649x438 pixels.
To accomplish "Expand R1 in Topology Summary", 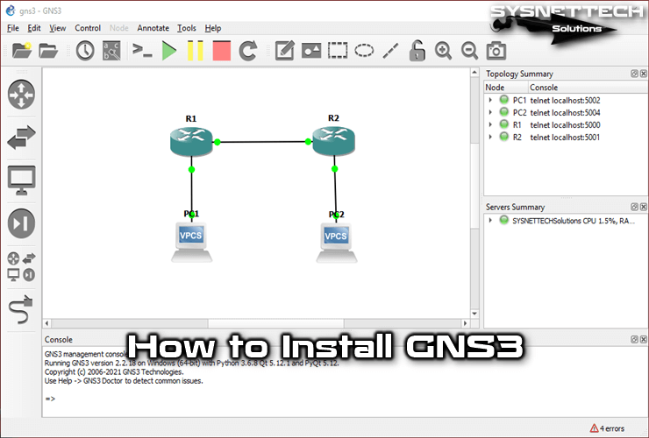I will click(x=490, y=124).
